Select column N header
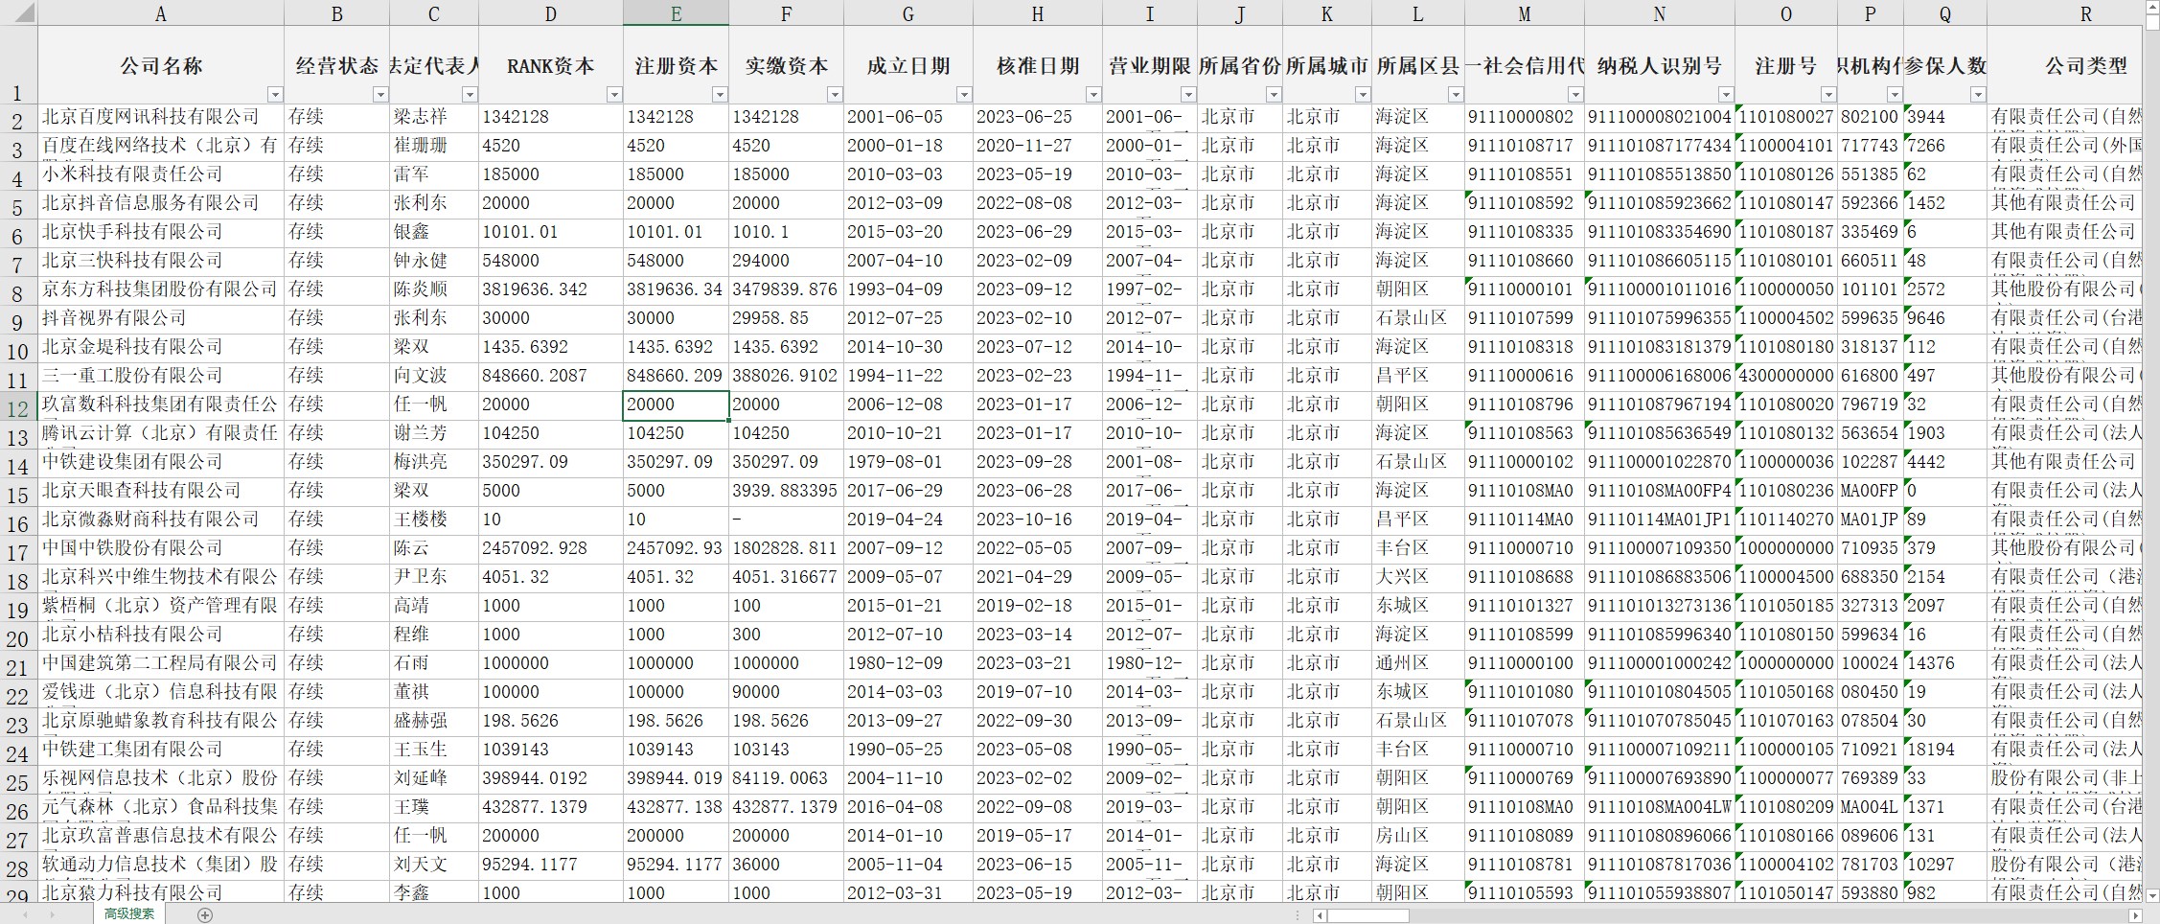This screenshot has height=924, width=2160. click(1660, 12)
